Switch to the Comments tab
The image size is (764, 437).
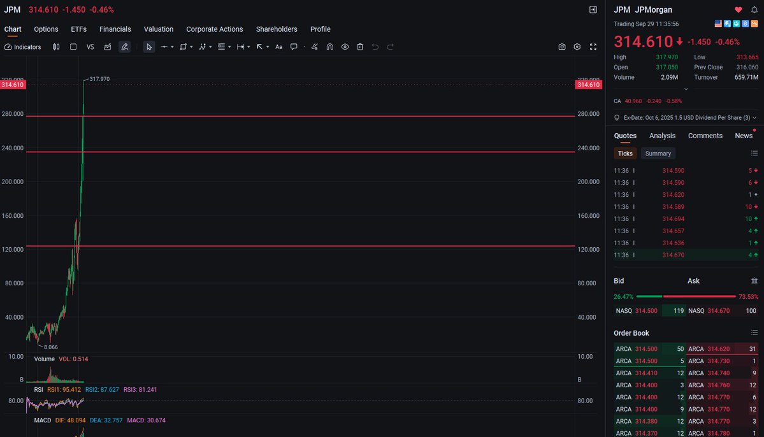coord(705,136)
